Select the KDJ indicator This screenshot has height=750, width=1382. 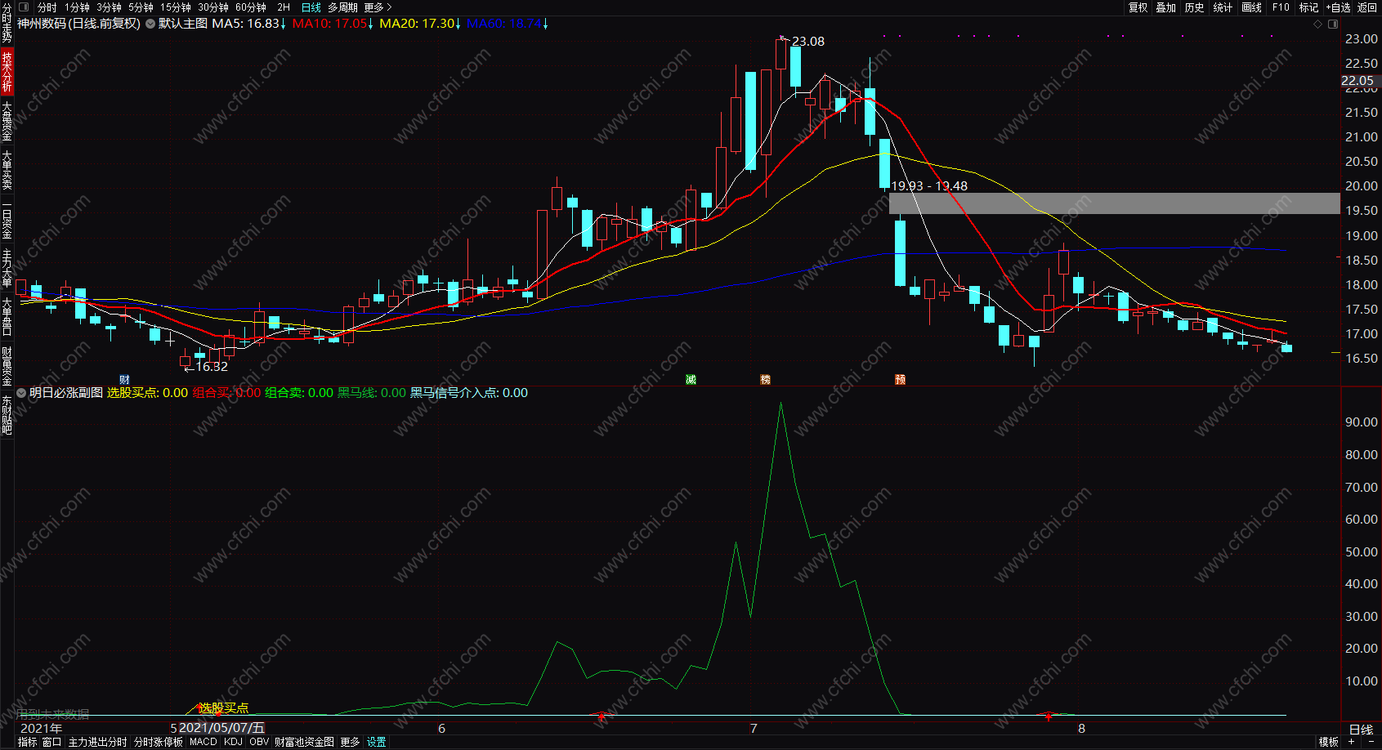[233, 742]
